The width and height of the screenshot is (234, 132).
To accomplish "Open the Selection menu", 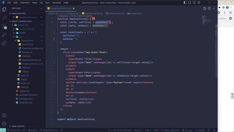I will tap(25, 3).
